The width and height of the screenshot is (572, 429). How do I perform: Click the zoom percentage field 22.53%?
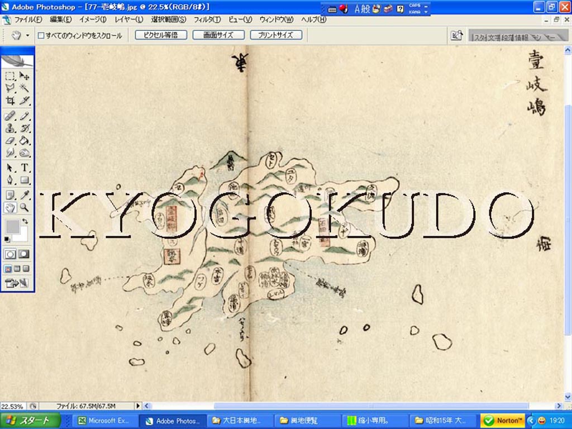point(13,406)
